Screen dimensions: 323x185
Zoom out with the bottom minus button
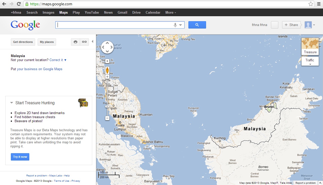(107, 118)
